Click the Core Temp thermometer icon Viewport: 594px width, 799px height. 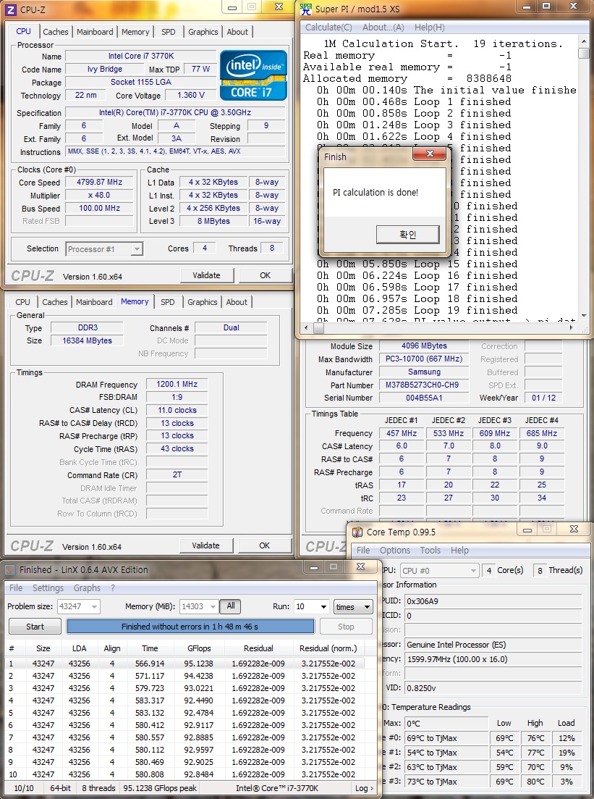tap(358, 532)
